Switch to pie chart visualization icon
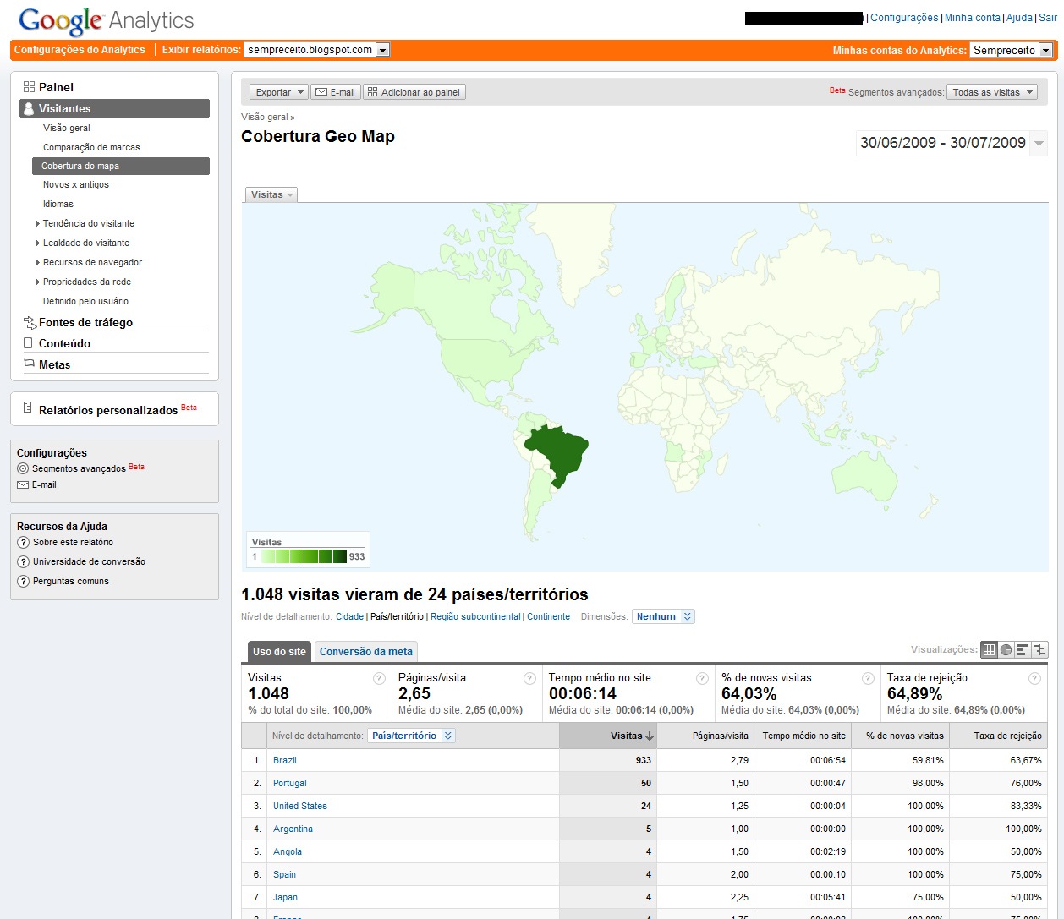The image size is (1064, 919). [1006, 649]
